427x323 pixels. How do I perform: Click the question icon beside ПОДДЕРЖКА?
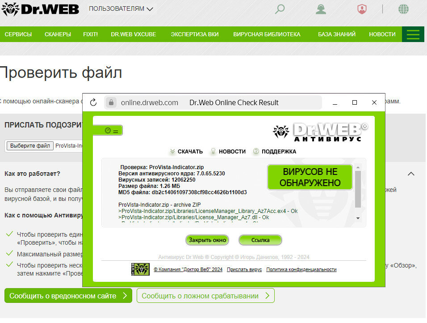pyautogui.click(x=256, y=151)
